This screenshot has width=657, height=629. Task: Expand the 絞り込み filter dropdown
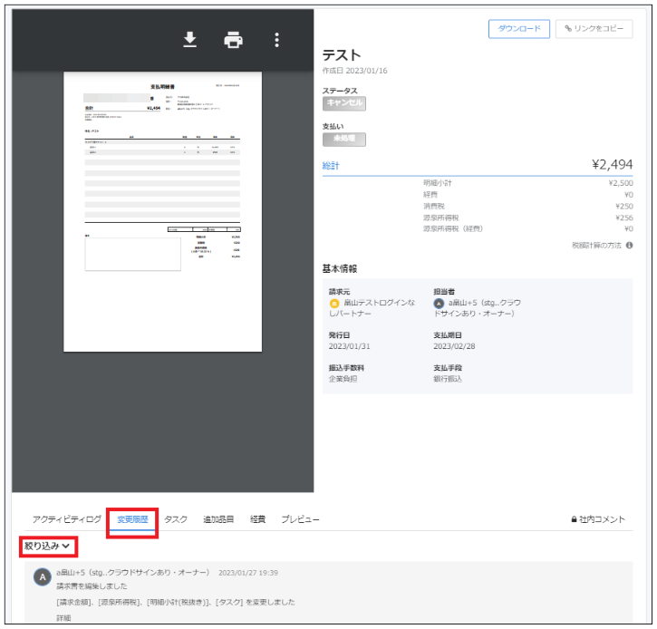point(47,546)
